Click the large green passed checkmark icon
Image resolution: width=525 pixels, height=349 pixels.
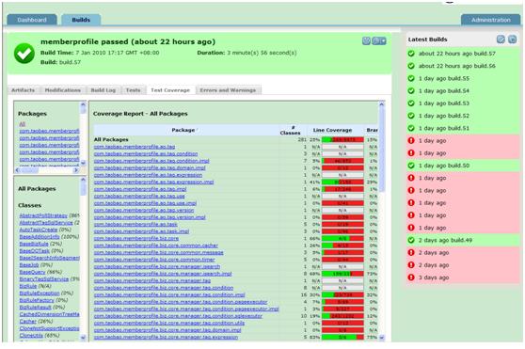[x=24, y=54]
